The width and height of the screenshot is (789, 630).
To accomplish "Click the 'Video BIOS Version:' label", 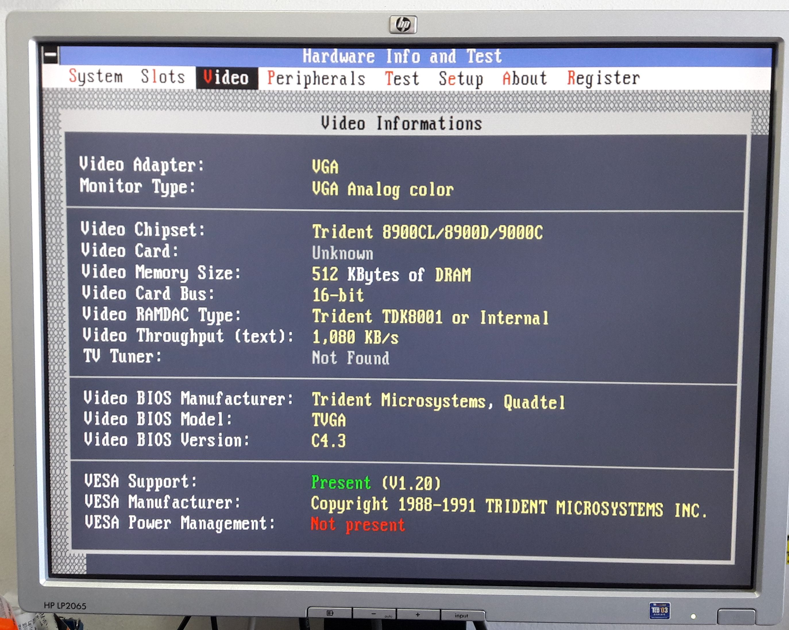I will coord(167,440).
